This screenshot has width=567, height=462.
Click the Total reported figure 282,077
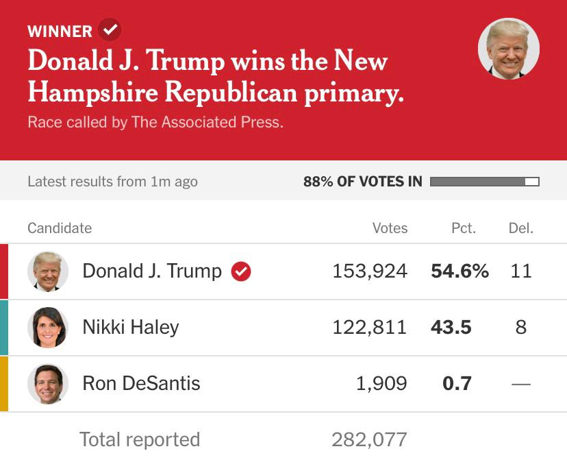(369, 439)
